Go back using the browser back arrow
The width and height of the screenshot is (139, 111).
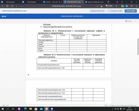point(3,6)
